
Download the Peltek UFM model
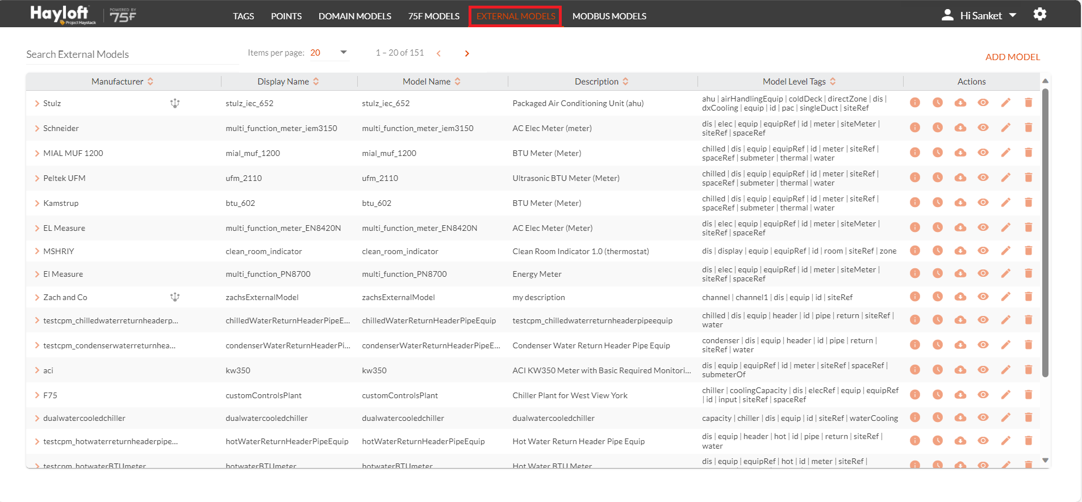click(960, 178)
